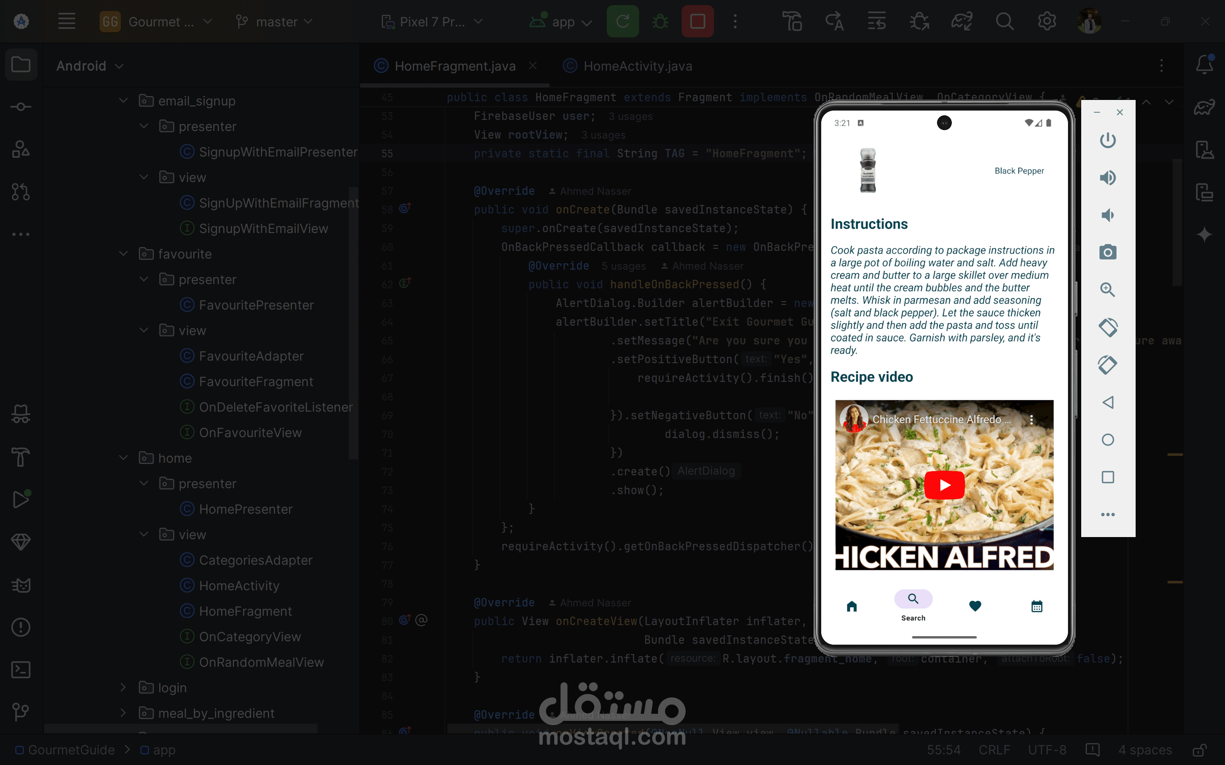Open the Favorites heart tab in the app
Image resolution: width=1225 pixels, height=765 pixels.
pos(975,606)
